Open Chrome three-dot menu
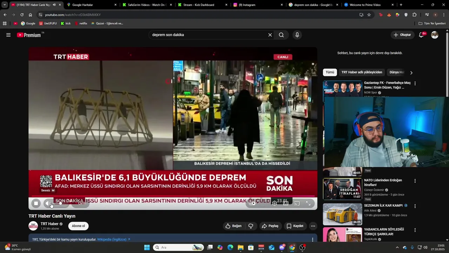The height and width of the screenshot is (253, 449). pos(444,15)
